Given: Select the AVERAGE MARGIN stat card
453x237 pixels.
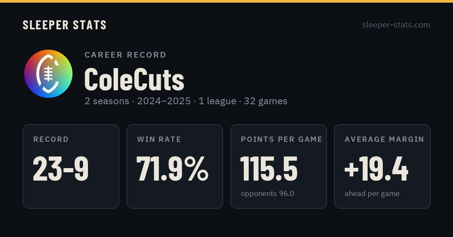Looking at the screenshot, I should 382,166.
